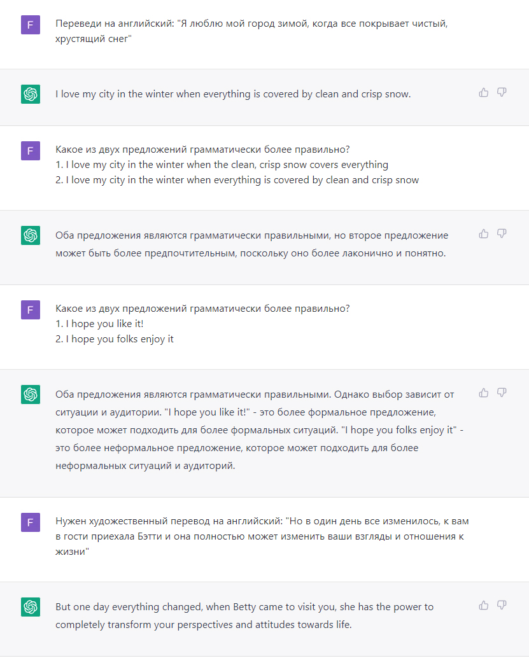Click the line "1. I hope you like it!"

tap(99, 324)
